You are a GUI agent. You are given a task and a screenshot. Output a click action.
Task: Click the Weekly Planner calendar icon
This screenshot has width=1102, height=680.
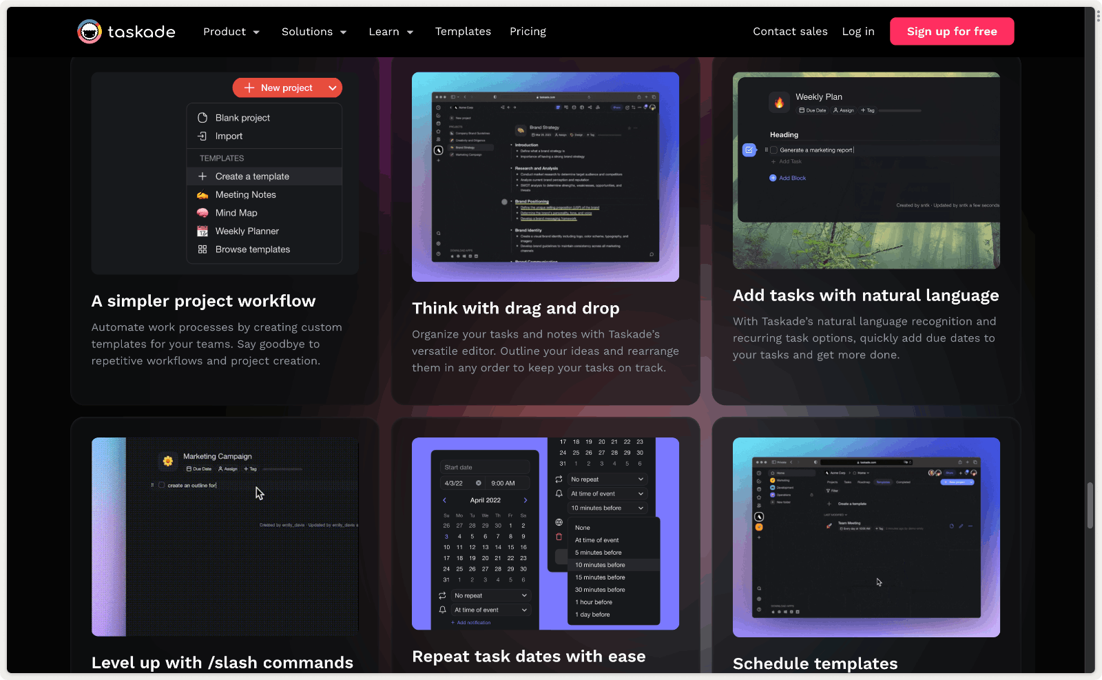click(202, 231)
